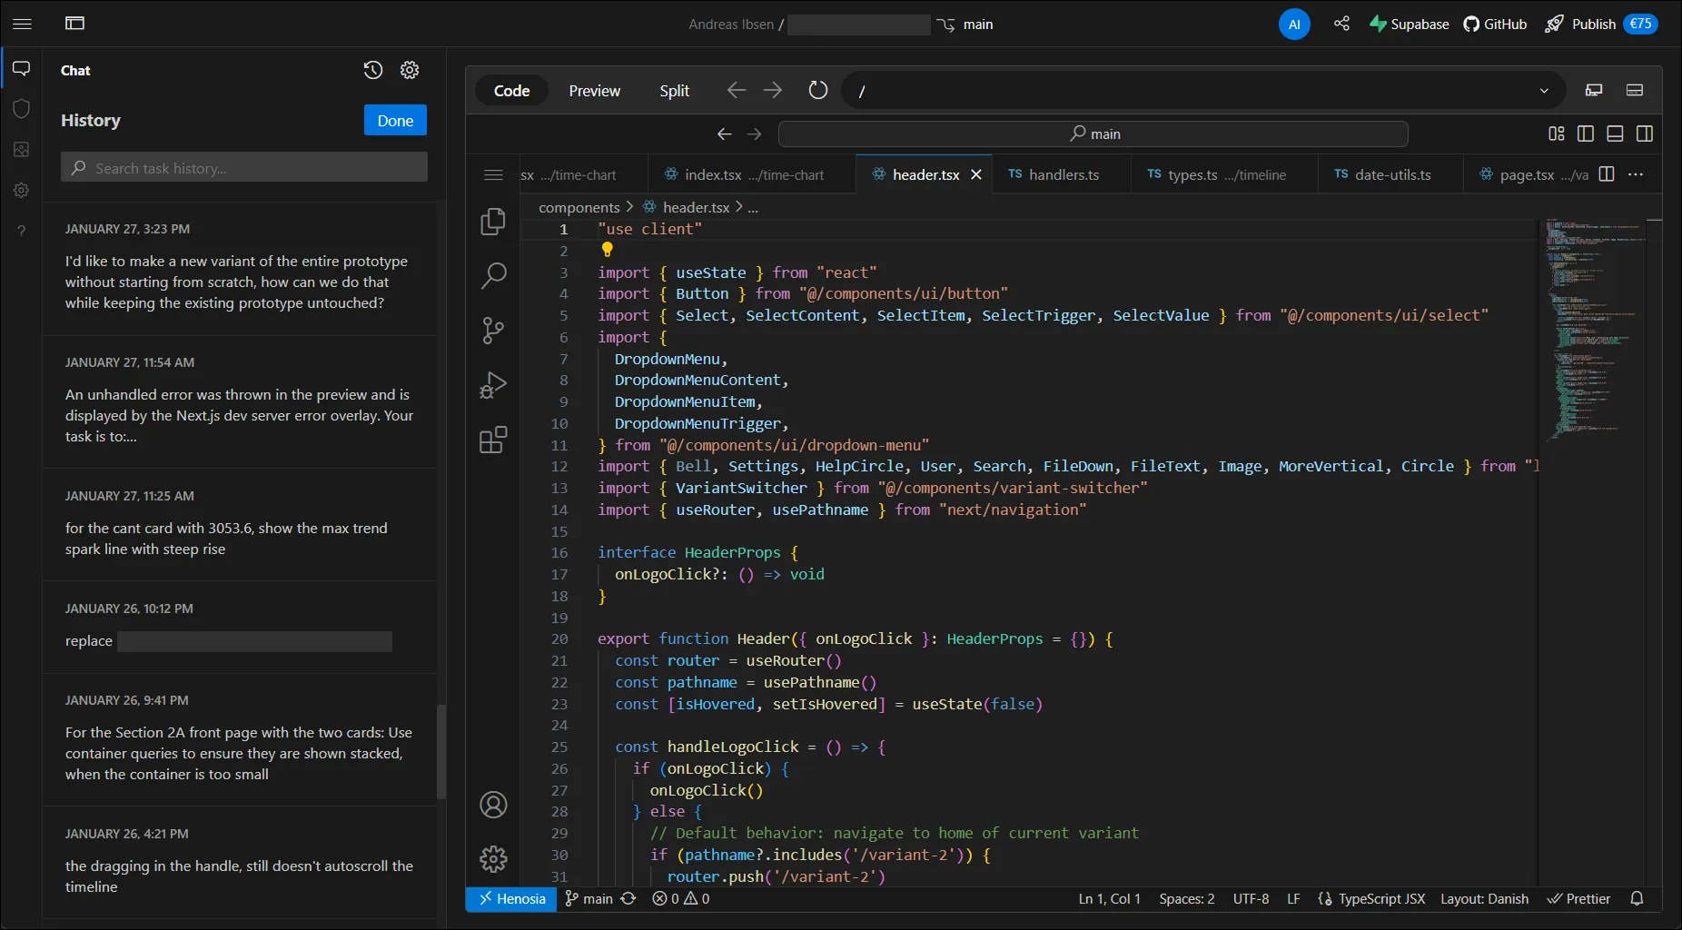Click the Publish button

tap(1601, 25)
